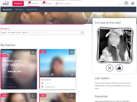Click the My matches heading
Viewport: 137px width, 102px height.
(x=8, y=45)
